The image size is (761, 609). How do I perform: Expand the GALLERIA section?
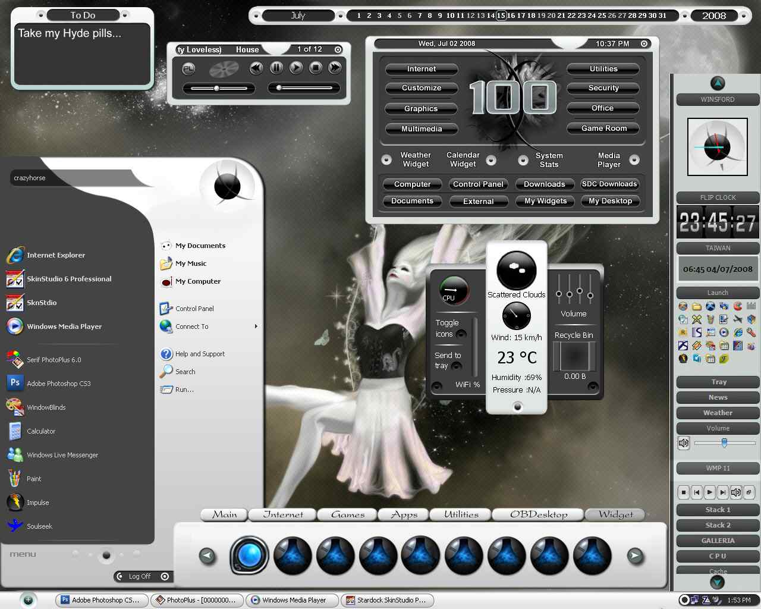pos(718,541)
